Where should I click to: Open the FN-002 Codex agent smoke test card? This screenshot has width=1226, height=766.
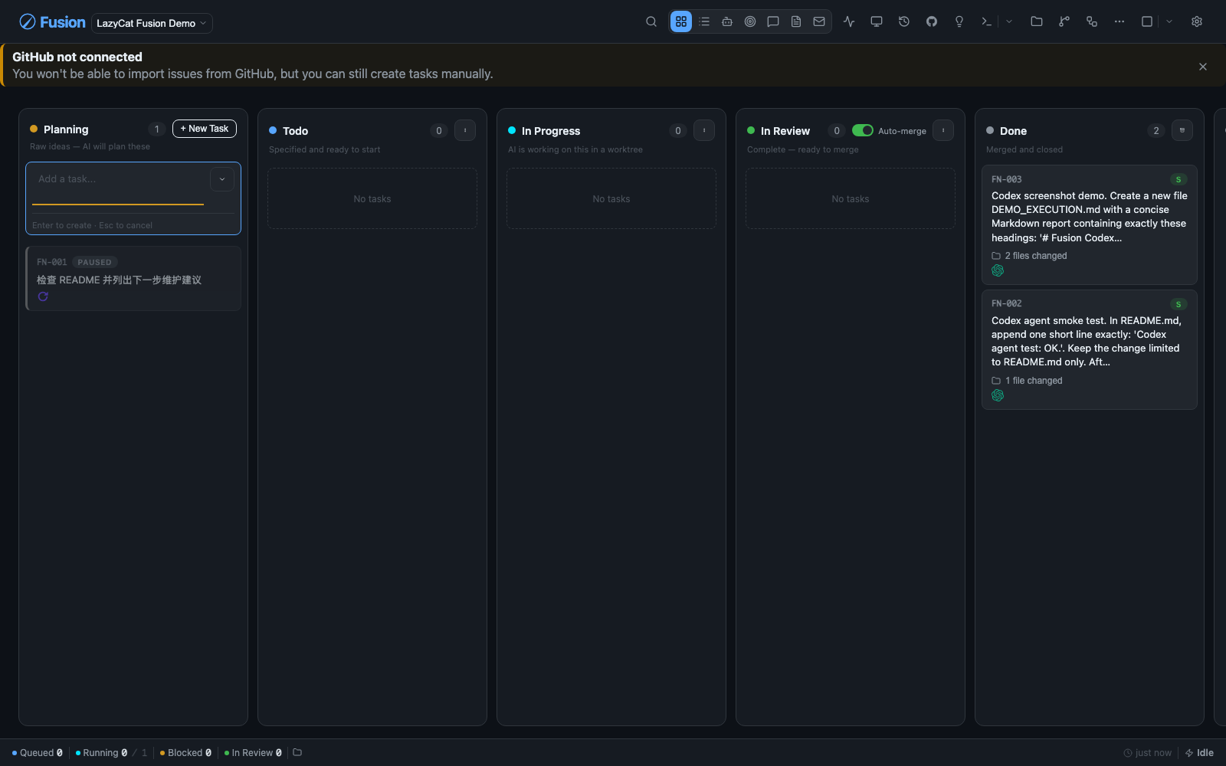point(1090,349)
